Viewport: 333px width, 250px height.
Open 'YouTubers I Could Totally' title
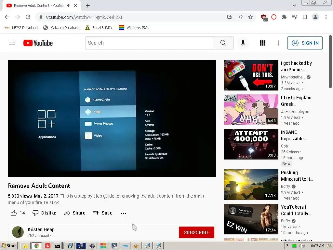click(296, 210)
